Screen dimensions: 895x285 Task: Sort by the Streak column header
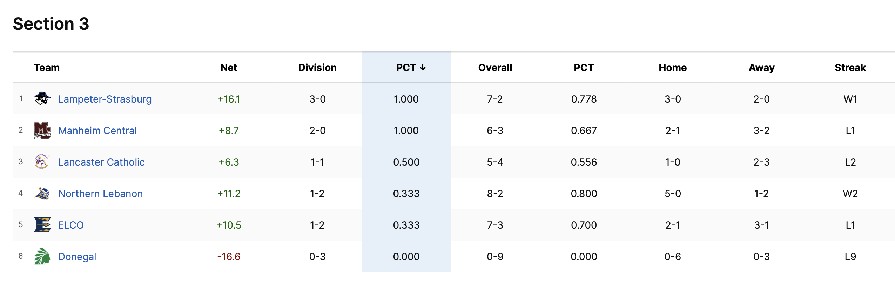(850, 68)
